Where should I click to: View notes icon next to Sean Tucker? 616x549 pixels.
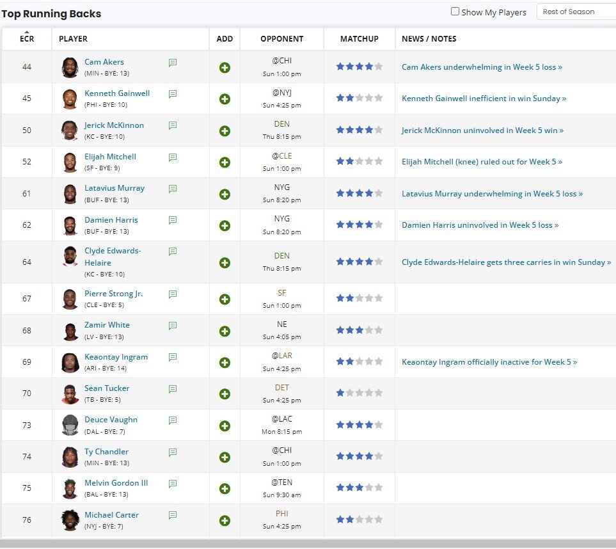[x=173, y=389]
